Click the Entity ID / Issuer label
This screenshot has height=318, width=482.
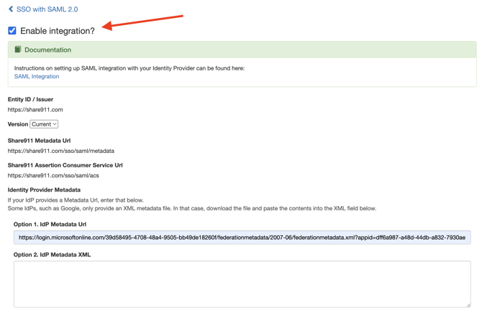point(30,99)
